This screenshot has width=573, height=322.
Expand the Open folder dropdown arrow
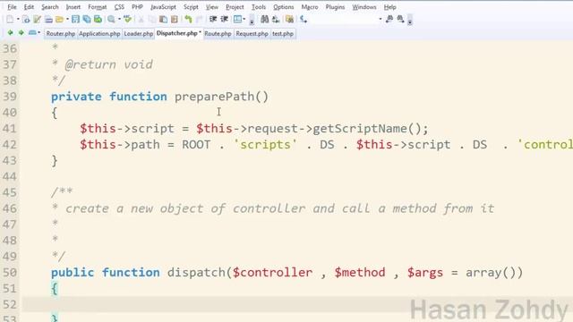pos(67,20)
